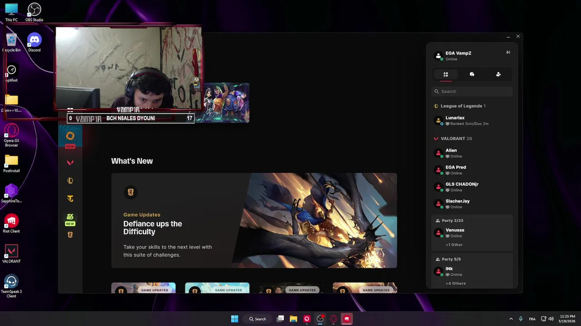This screenshot has height=326, width=581.
Task: Select friend EGA Pred
Action: [x=472, y=170]
